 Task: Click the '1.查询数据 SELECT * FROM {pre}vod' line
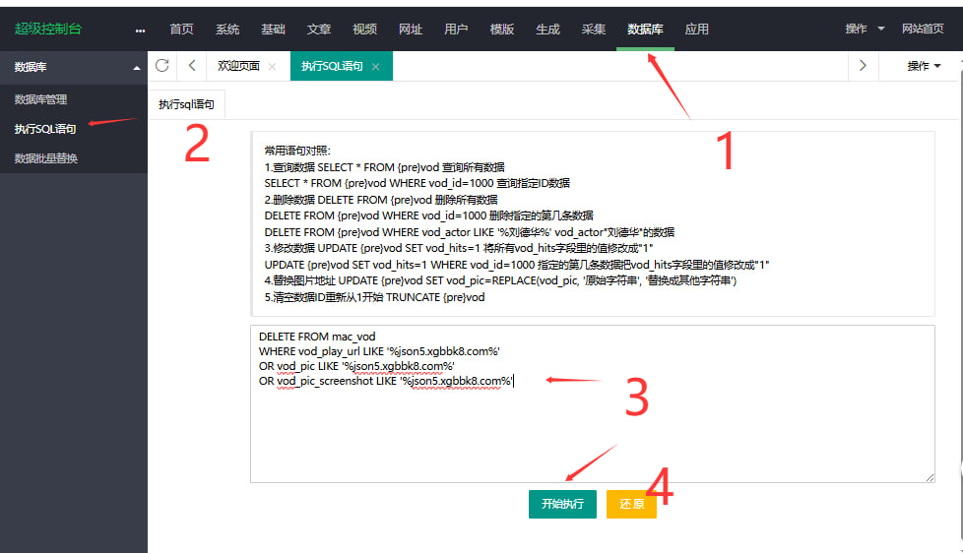tap(384, 167)
